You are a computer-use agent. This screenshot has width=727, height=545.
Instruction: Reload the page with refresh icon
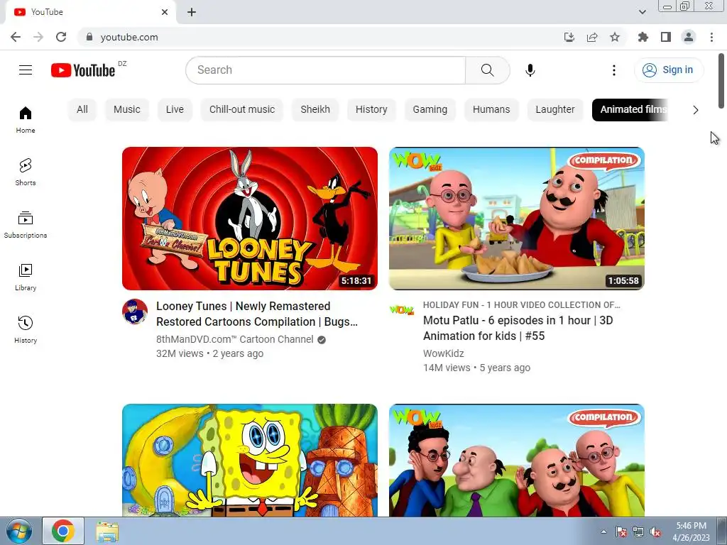click(x=61, y=37)
